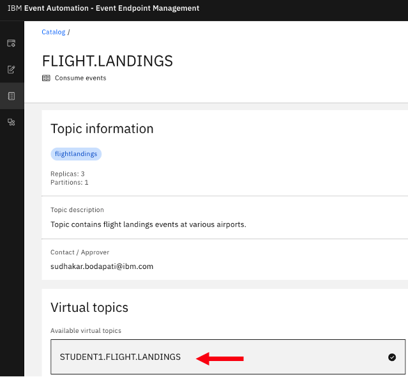Click the Virtual topics heading
Viewport: 408px width, 377px height.
tap(89, 307)
